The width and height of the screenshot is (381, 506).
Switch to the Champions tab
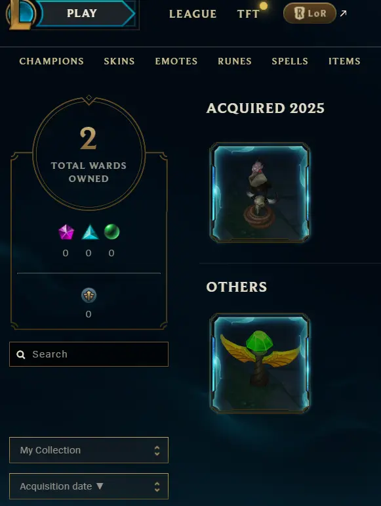click(52, 61)
